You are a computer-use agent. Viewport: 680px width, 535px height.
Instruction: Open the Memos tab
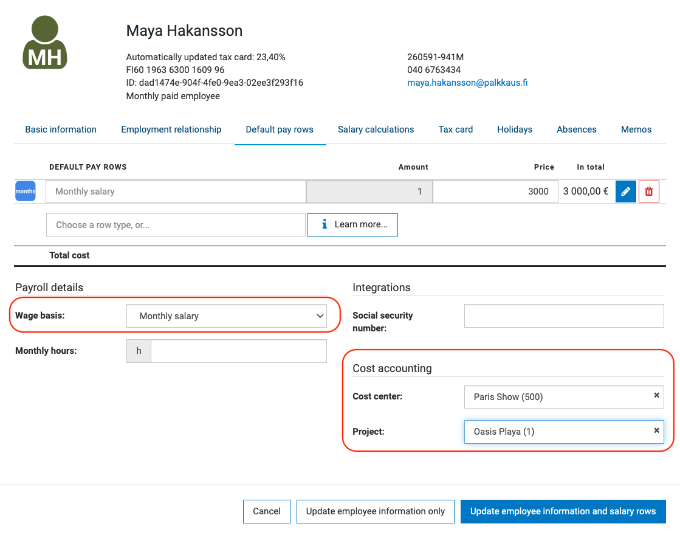(636, 129)
